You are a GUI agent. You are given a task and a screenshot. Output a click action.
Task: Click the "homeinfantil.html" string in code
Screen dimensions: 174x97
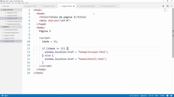[x=91, y=59]
